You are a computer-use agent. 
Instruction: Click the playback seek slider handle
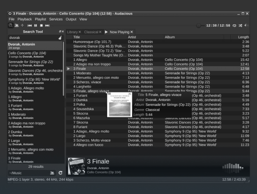(199, 25)
